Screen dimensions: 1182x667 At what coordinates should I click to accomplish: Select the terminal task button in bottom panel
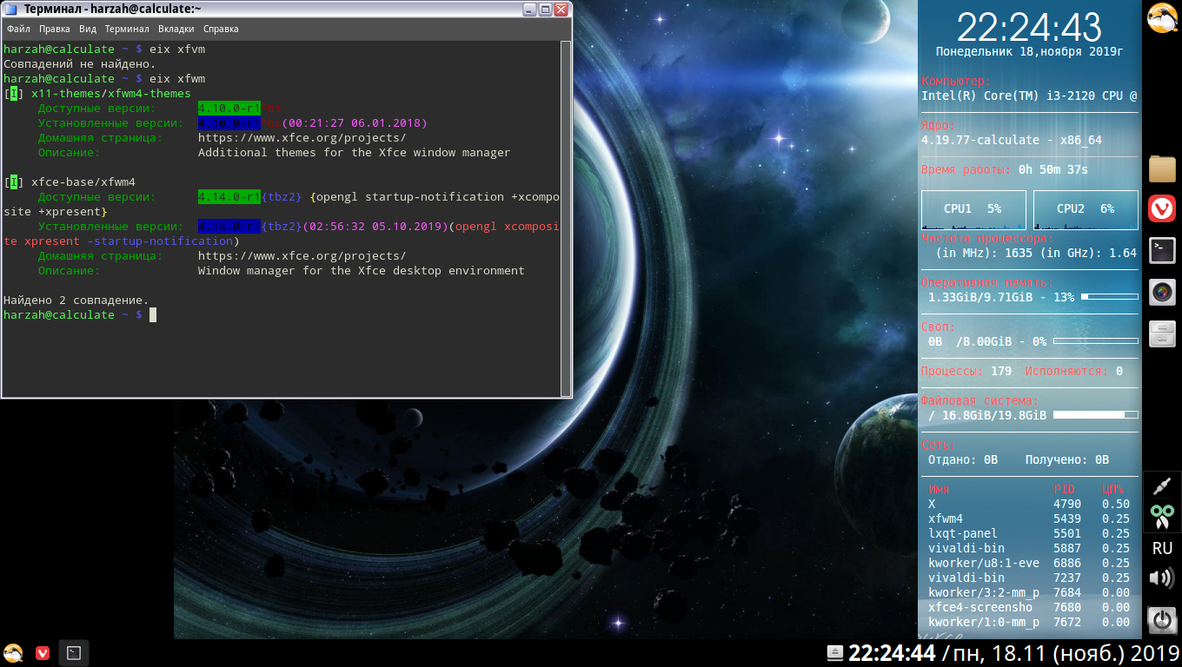pos(74,653)
